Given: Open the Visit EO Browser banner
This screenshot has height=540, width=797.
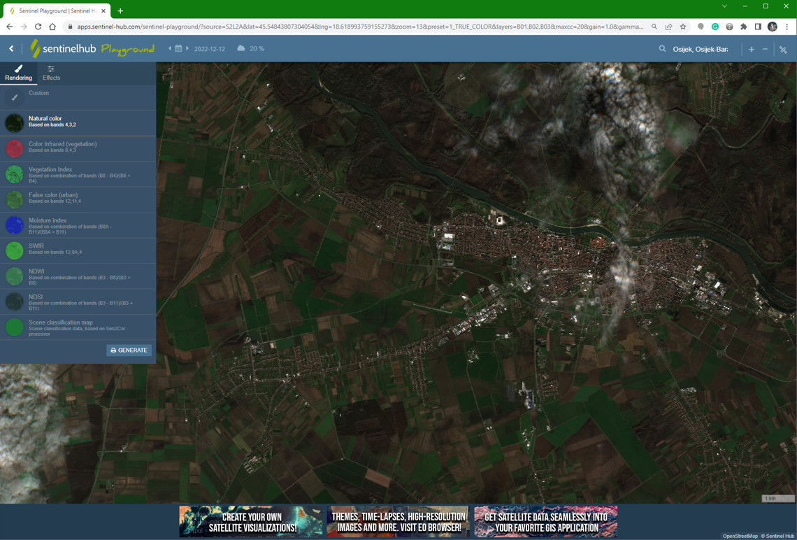Looking at the screenshot, I should click(x=398, y=521).
